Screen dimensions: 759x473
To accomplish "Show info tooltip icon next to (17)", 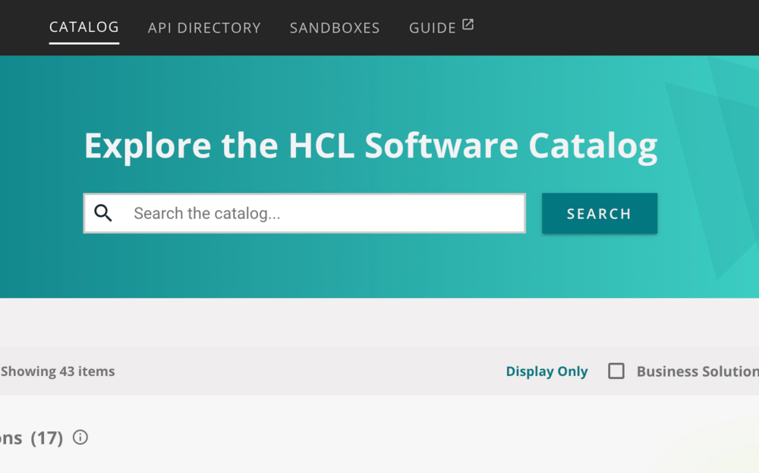I will [x=80, y=437].
